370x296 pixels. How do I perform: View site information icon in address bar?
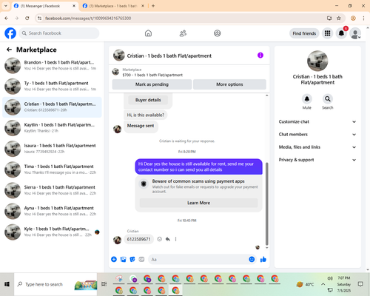[x=39, y=18]
